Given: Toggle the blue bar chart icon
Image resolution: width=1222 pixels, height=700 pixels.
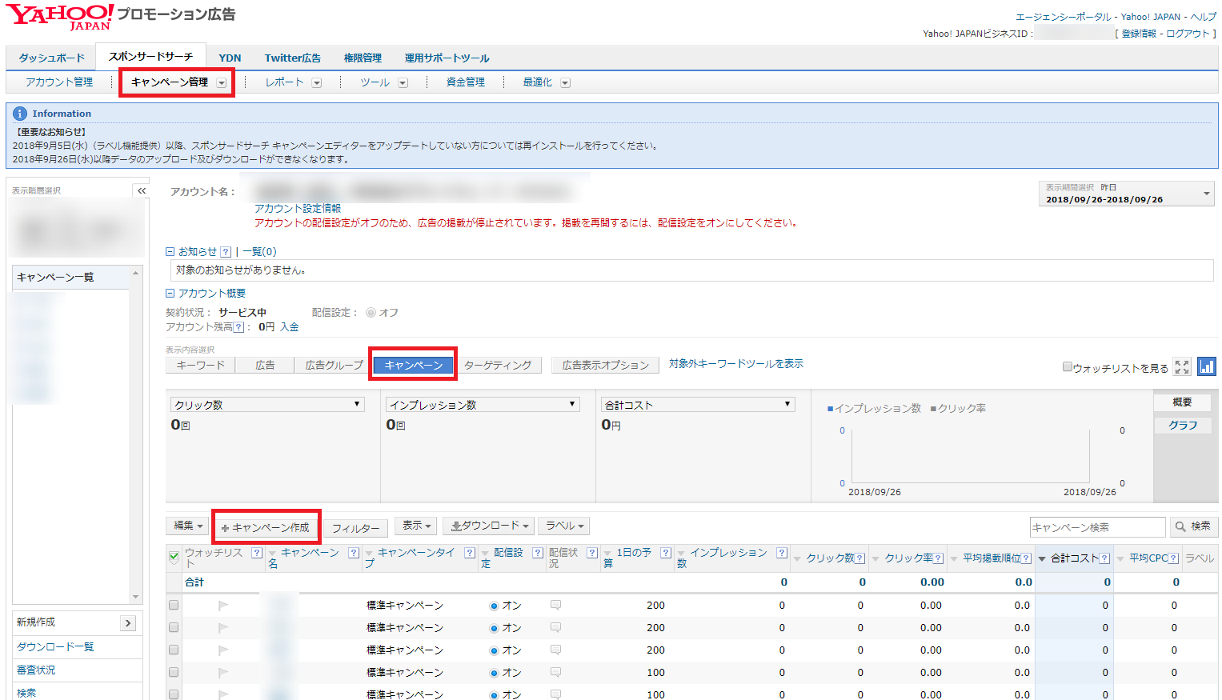Looking at the screenshot, I should coord(1207,366).
